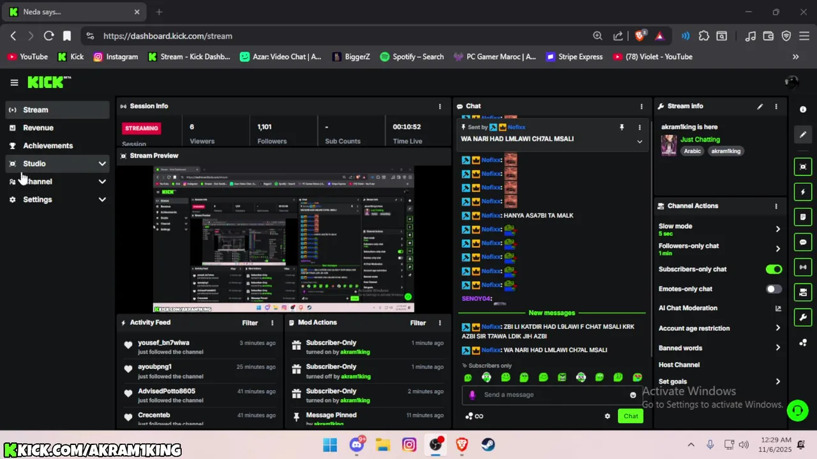Click Filter in Activity Feed
Image resolution: width=817 pixels, height=459 pixels.
250,323
